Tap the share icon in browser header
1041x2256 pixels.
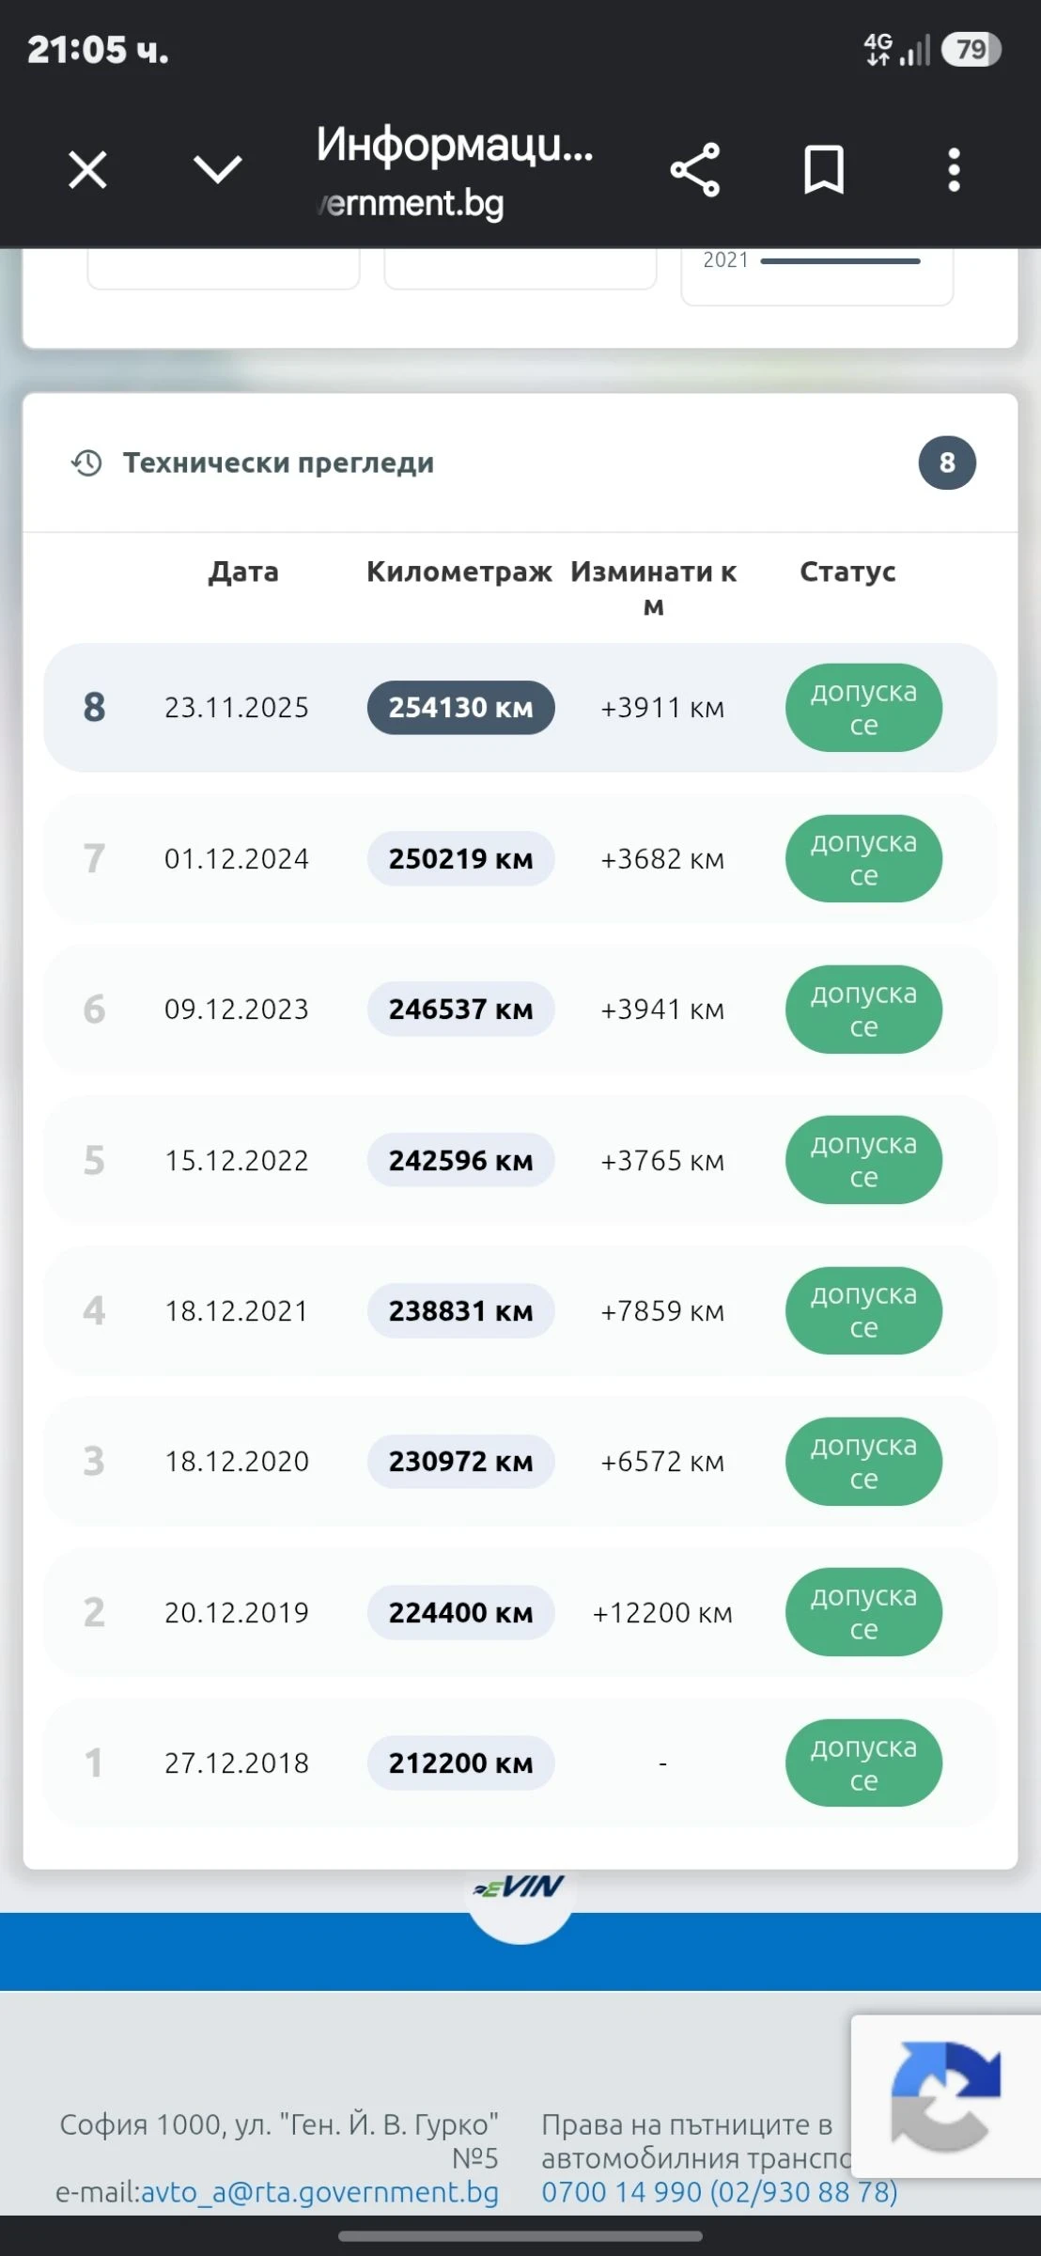click(694, 170)
